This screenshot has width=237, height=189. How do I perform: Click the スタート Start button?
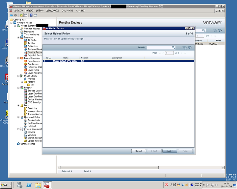tap(6, 185)
